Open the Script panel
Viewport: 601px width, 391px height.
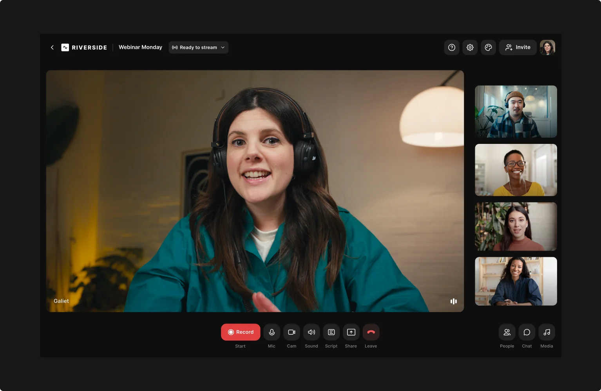[331, 332]
